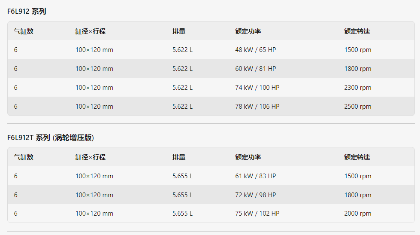This screenshot has height=235, width=420.
Task: Click 额定功率 header in F6L912 table
Action: click(x=248, y=31)
